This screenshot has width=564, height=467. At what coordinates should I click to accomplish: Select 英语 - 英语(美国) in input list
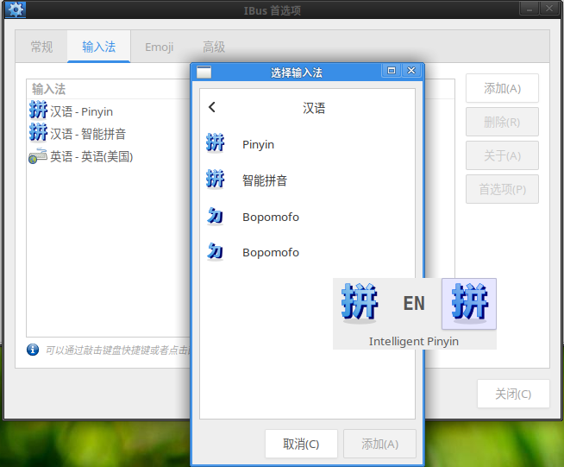[109, 156]
